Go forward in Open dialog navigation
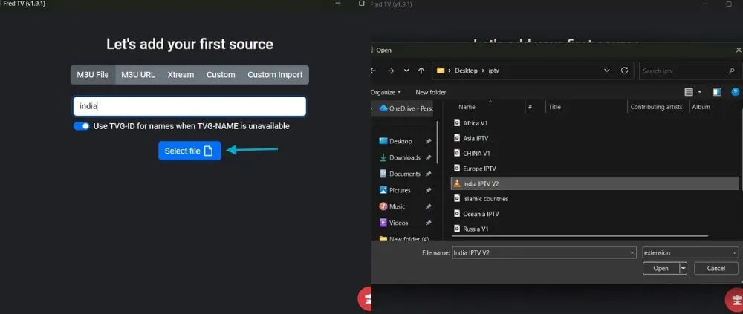This screenshot has width=743, height=314. click(x=391, y=71)
